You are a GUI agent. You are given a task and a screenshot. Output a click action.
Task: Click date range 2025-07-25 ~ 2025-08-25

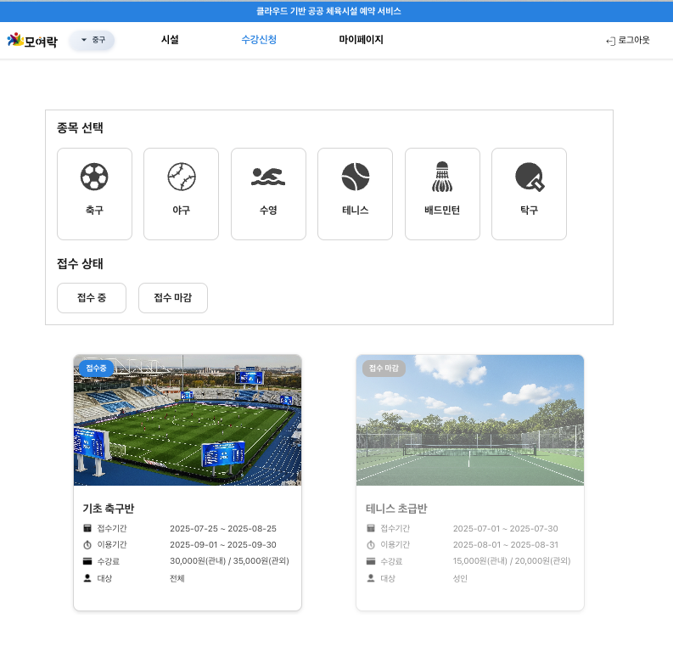[x=223, y=528]
